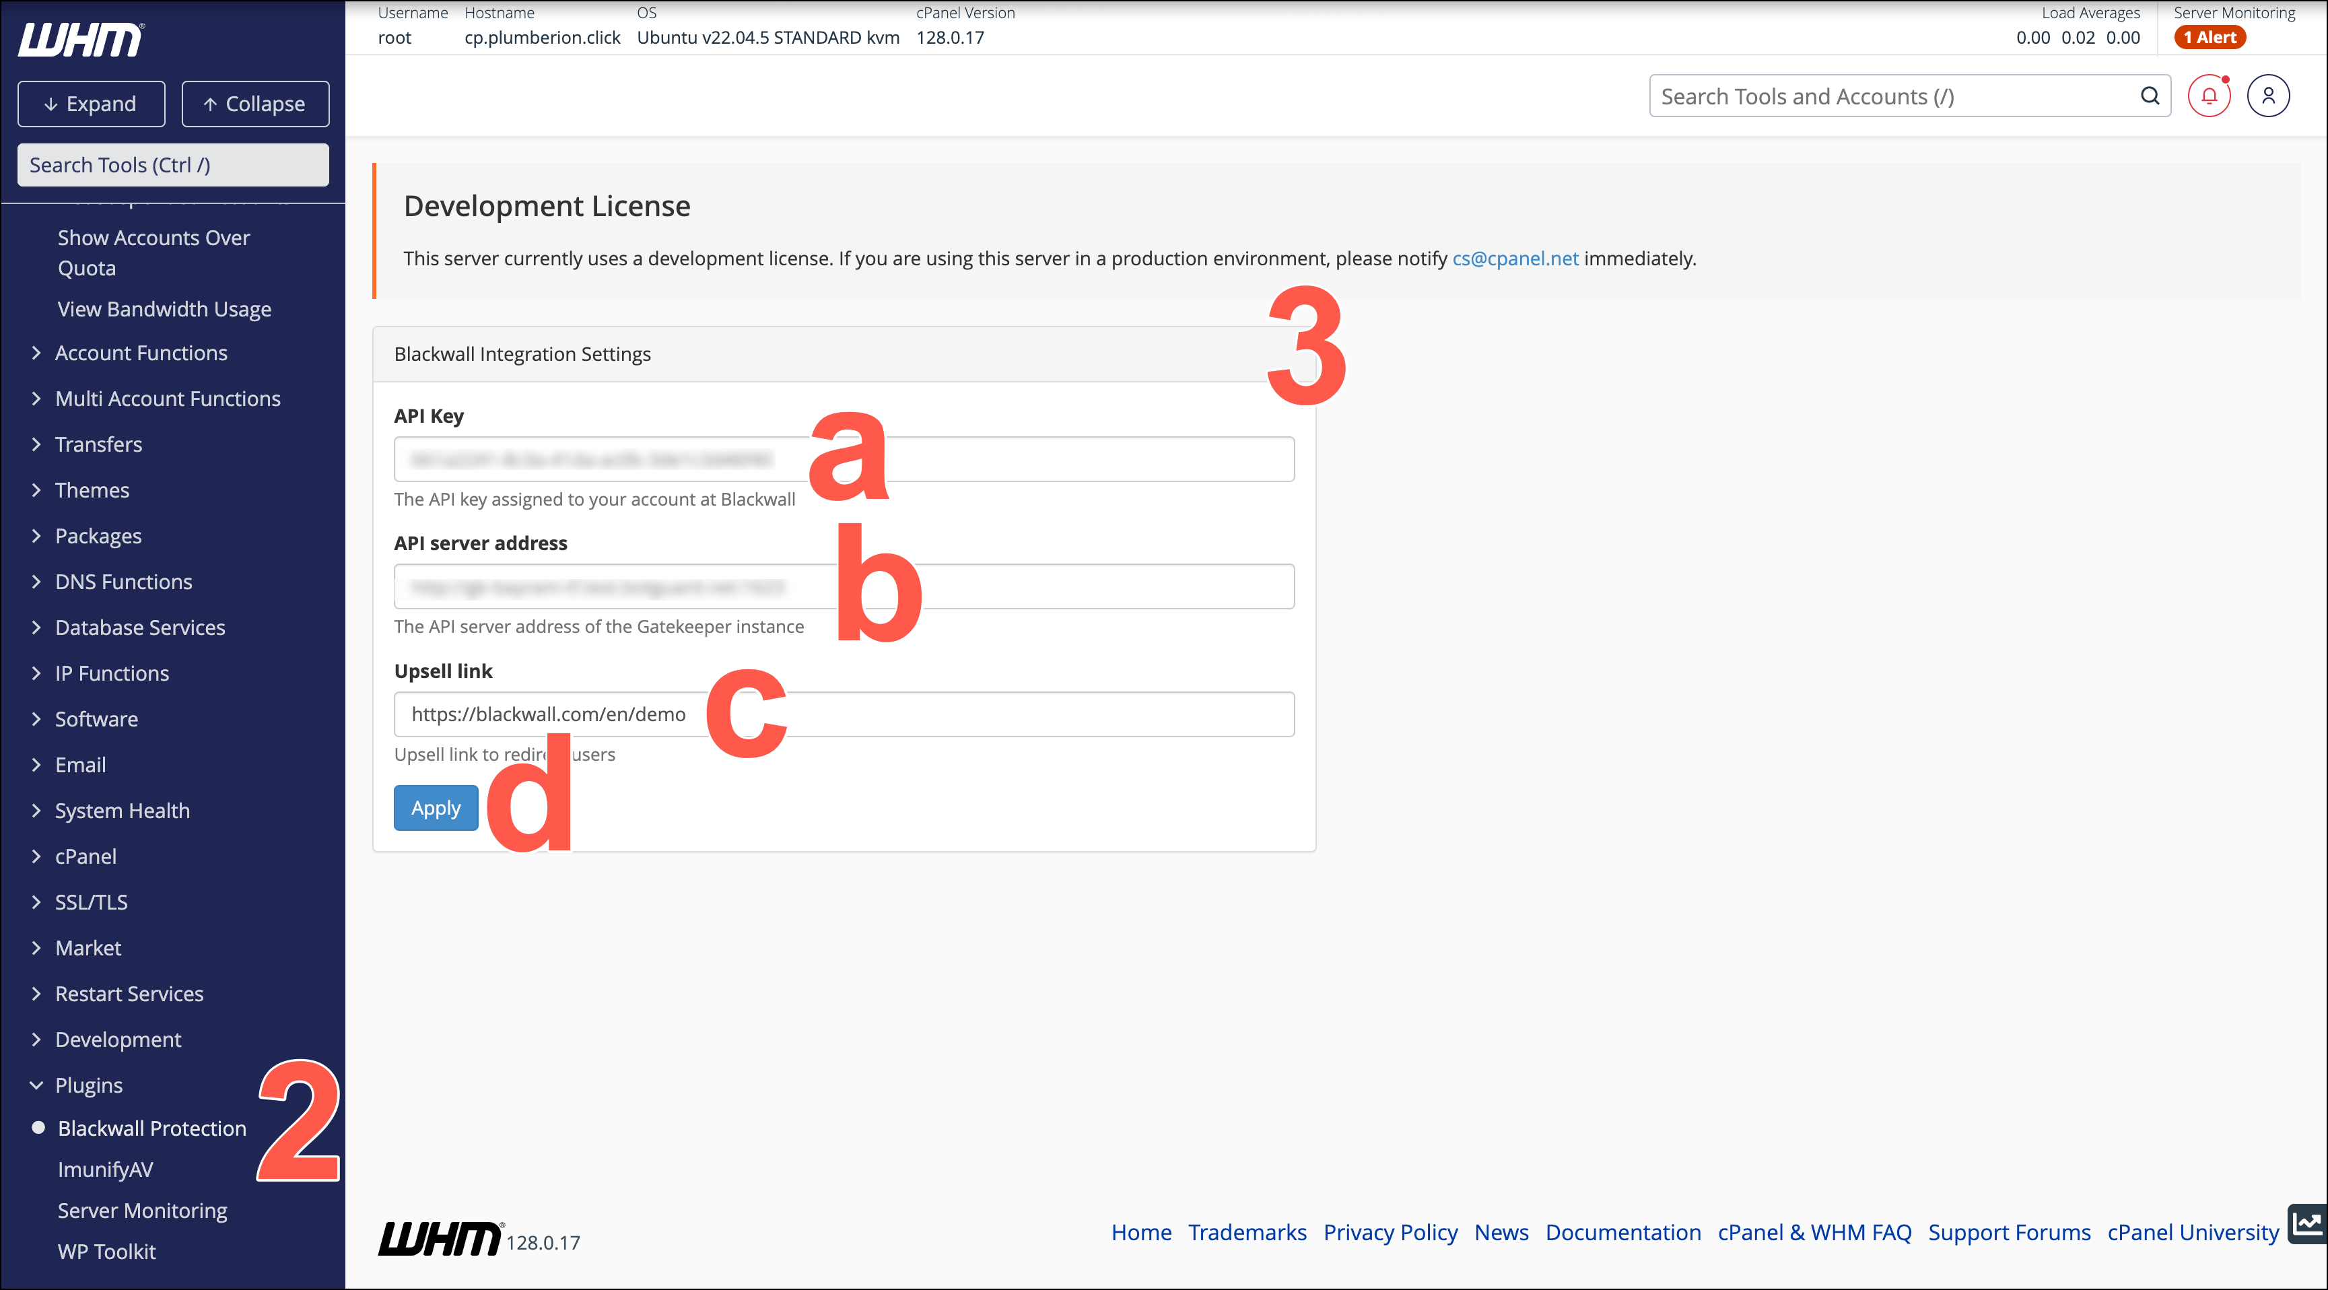The height and width of the screenshot is (1290, 2328).
Task: Click into the Upsell link field
Action: pos(844,714)
